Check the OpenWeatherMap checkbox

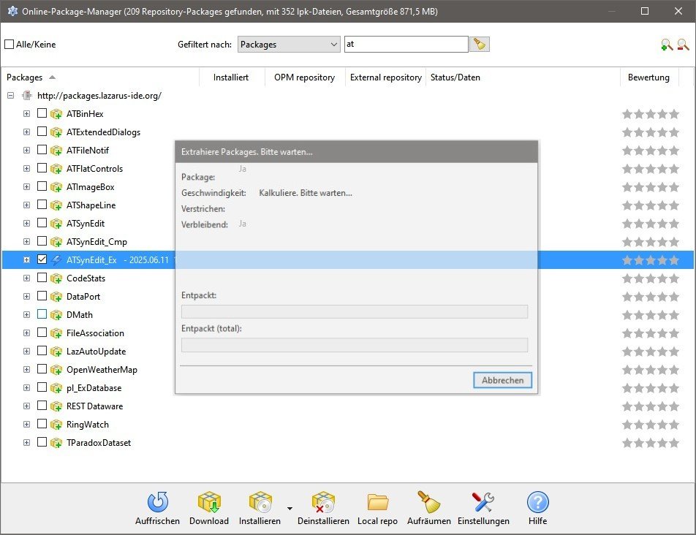point(42,368)
